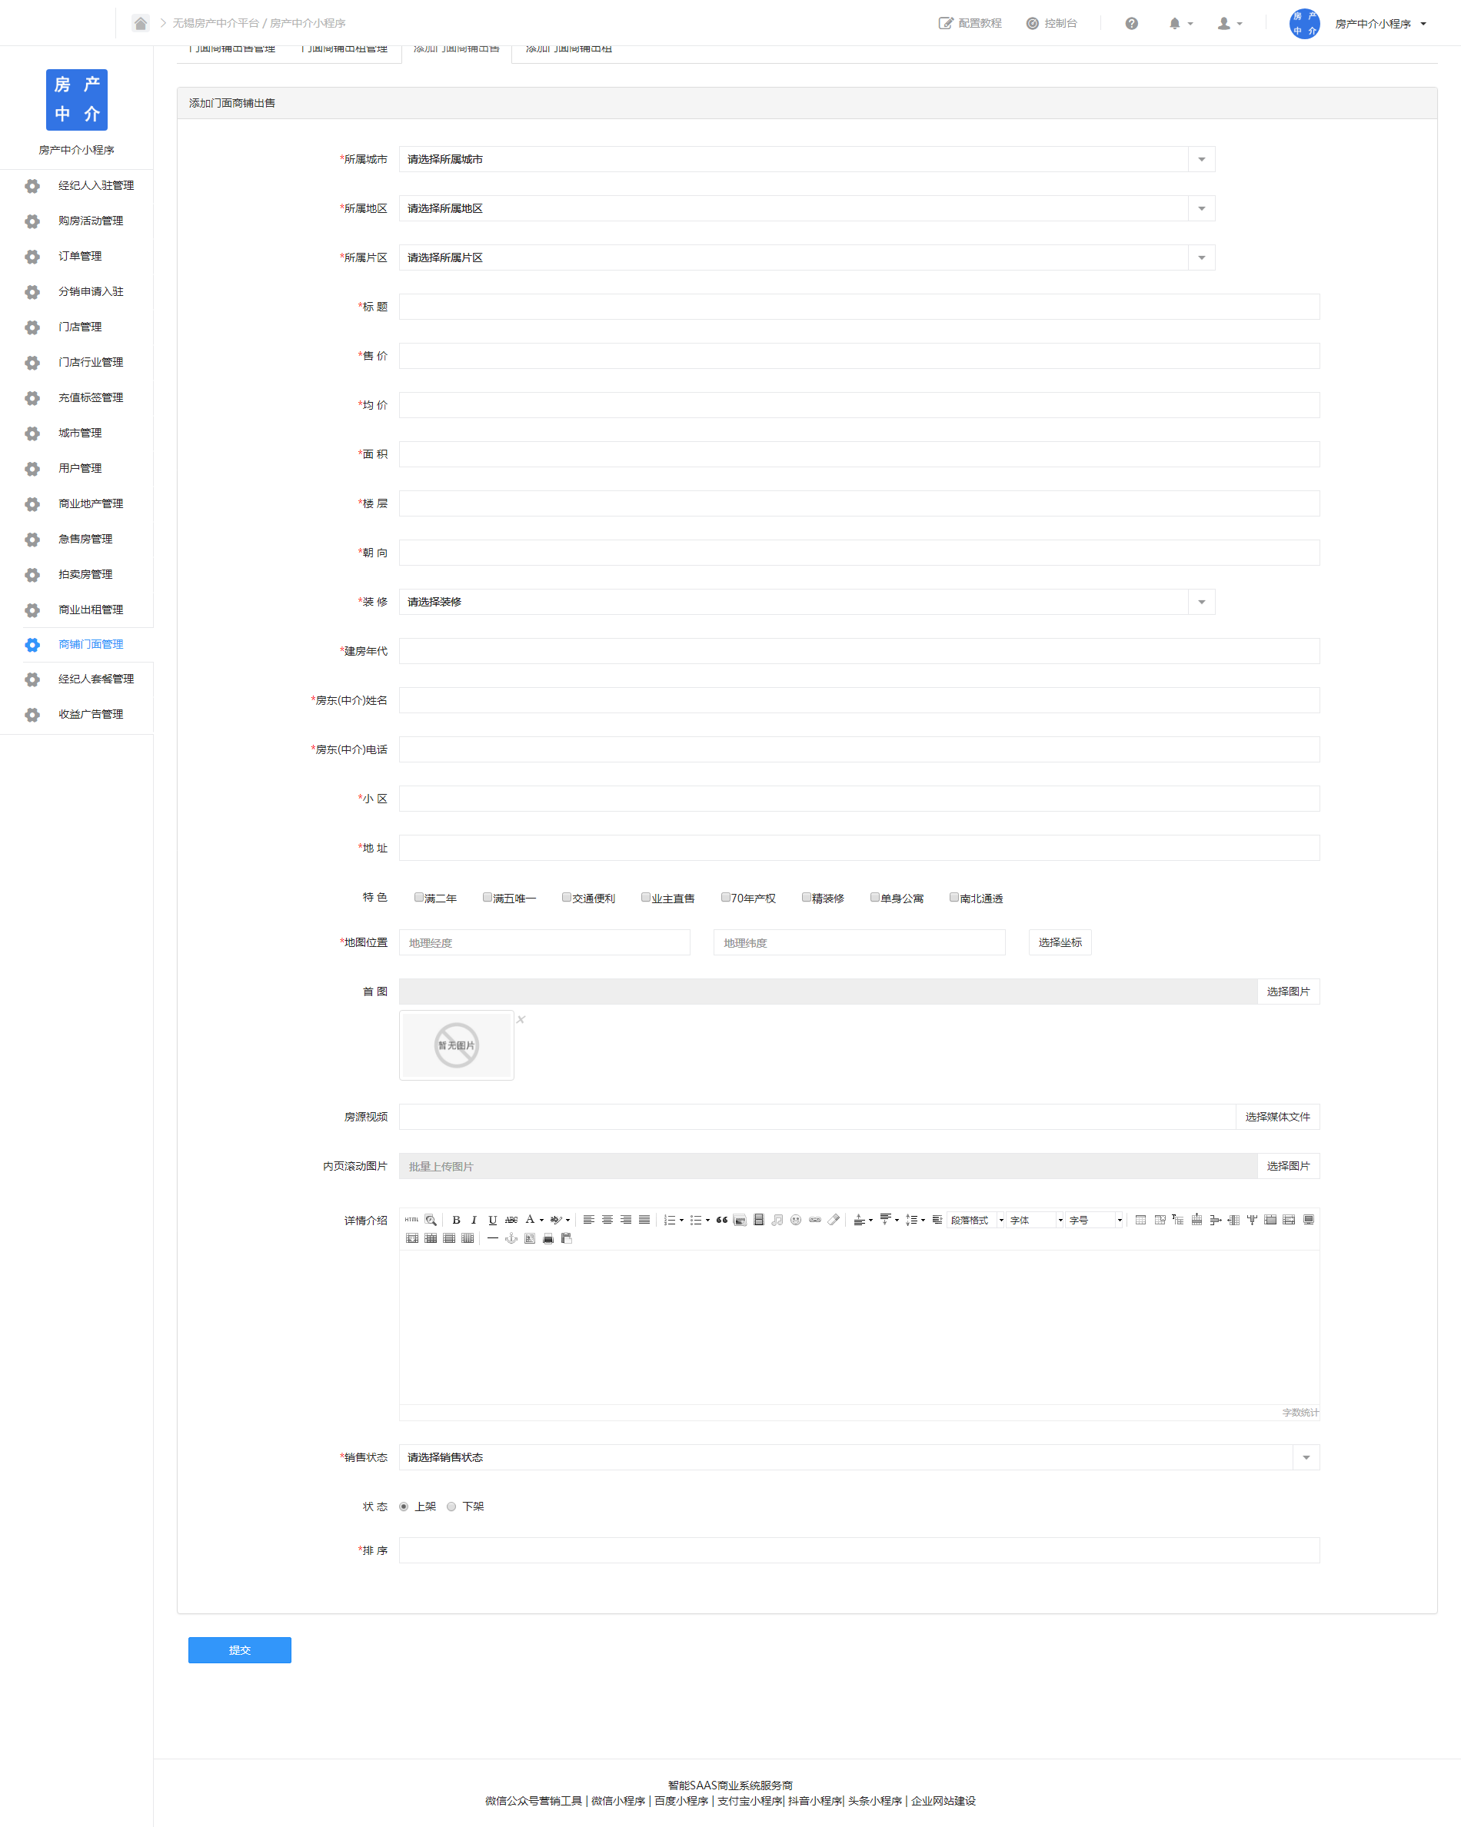Click the underline icon in editor toolbar

[x=493, y=1220]
